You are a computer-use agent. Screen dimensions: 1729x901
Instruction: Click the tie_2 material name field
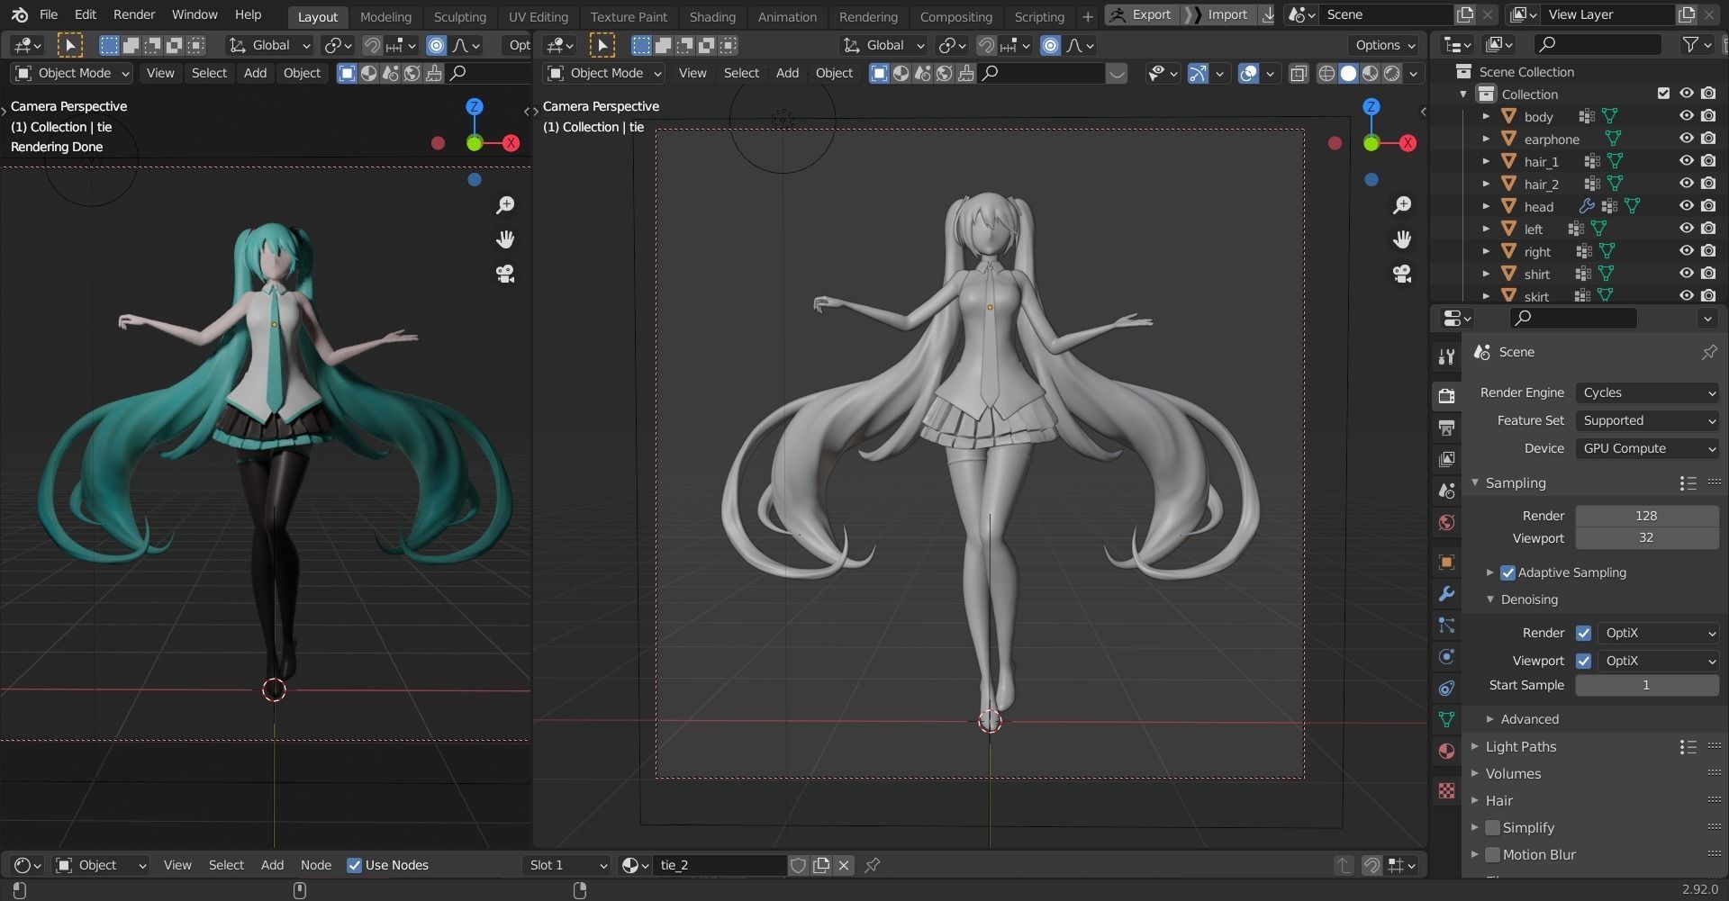[718, 865]
